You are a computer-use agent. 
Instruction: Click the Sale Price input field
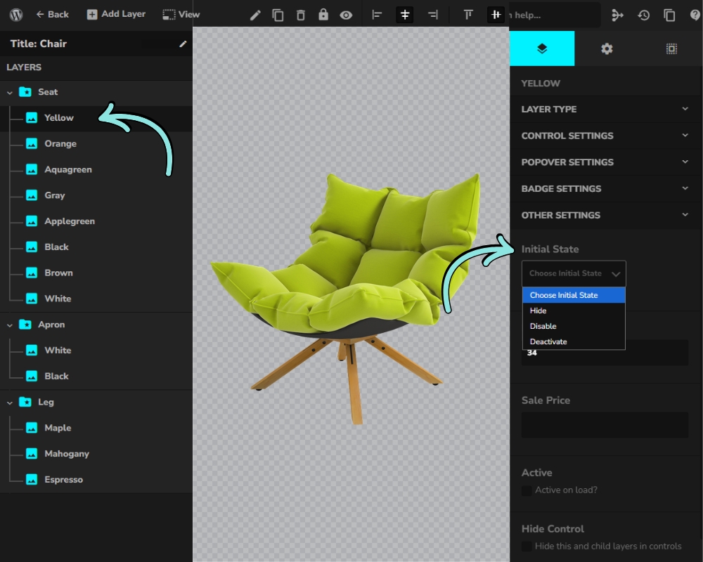point(605,425)
